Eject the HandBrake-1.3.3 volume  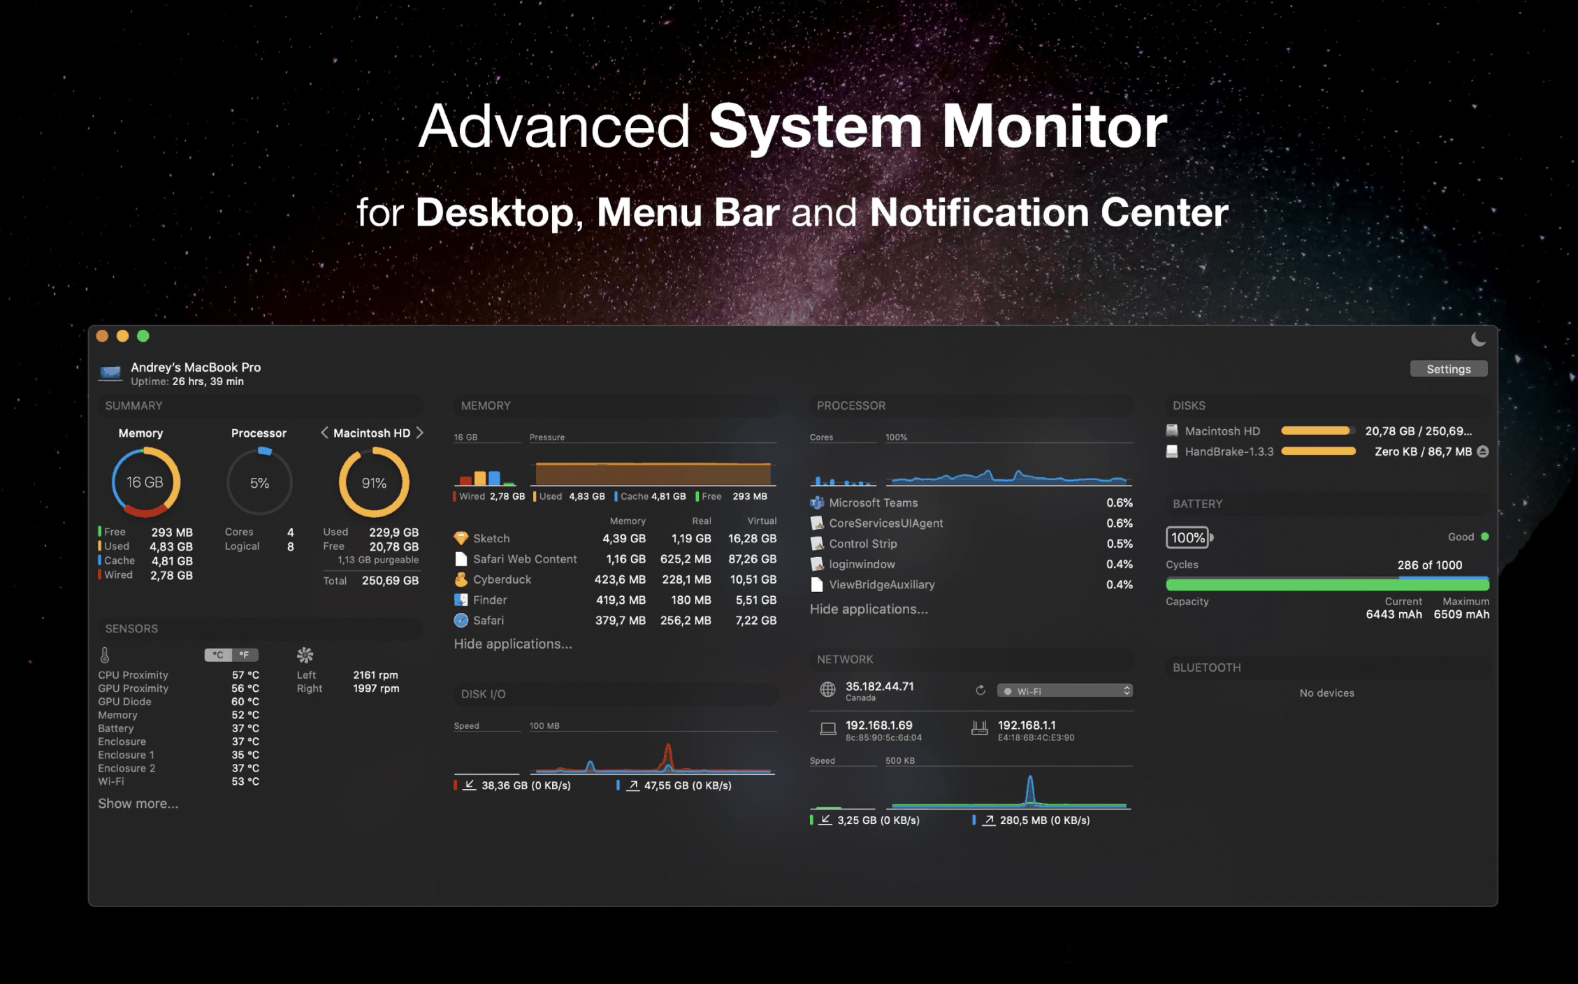point(1483,451)
